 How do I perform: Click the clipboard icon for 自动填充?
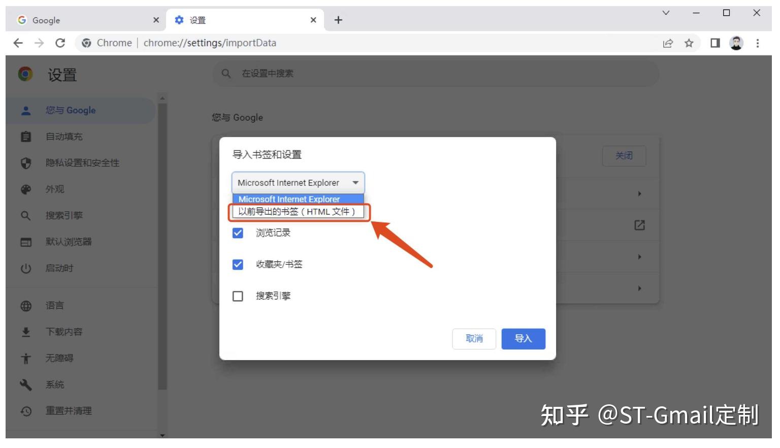(x=26, y=137)
